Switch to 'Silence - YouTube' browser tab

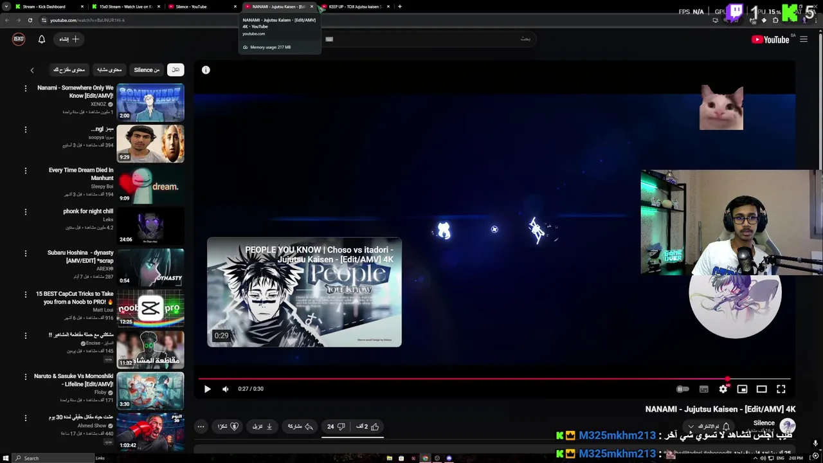[201, 6]
